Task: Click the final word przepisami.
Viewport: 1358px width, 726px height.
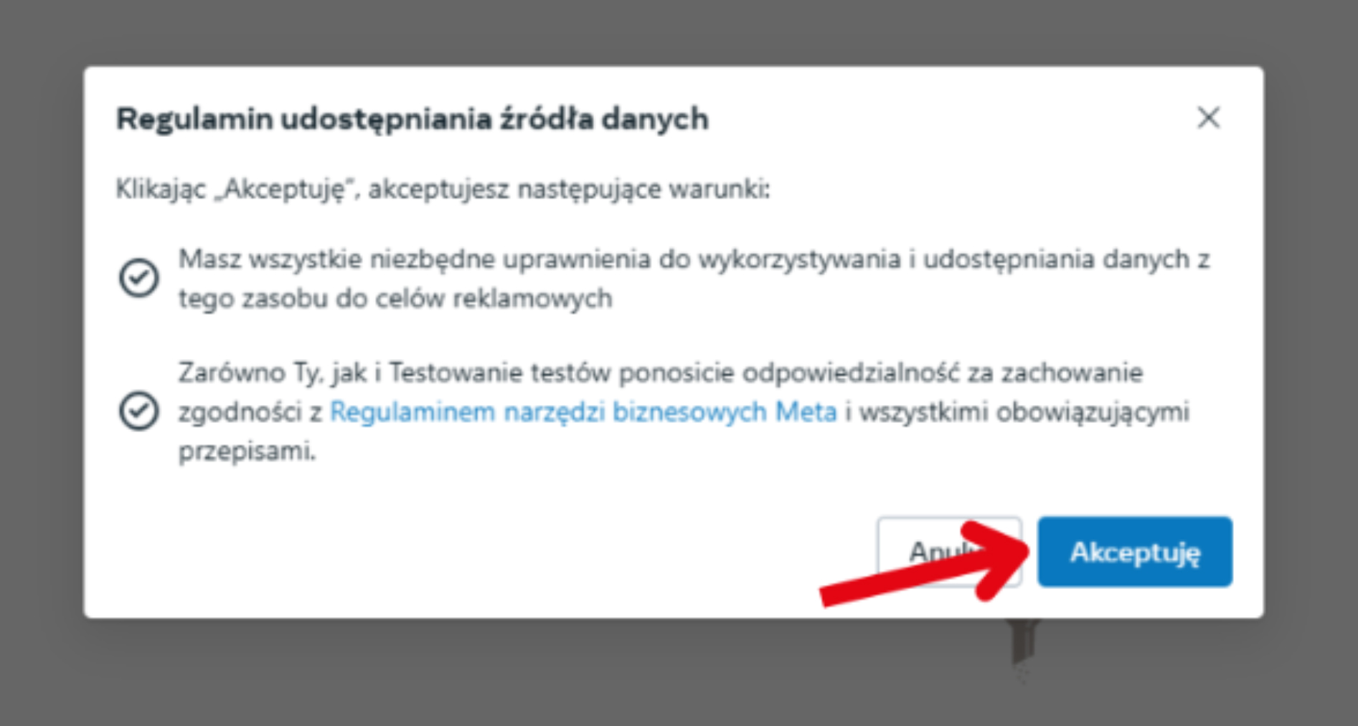Action: coord(247,452)
